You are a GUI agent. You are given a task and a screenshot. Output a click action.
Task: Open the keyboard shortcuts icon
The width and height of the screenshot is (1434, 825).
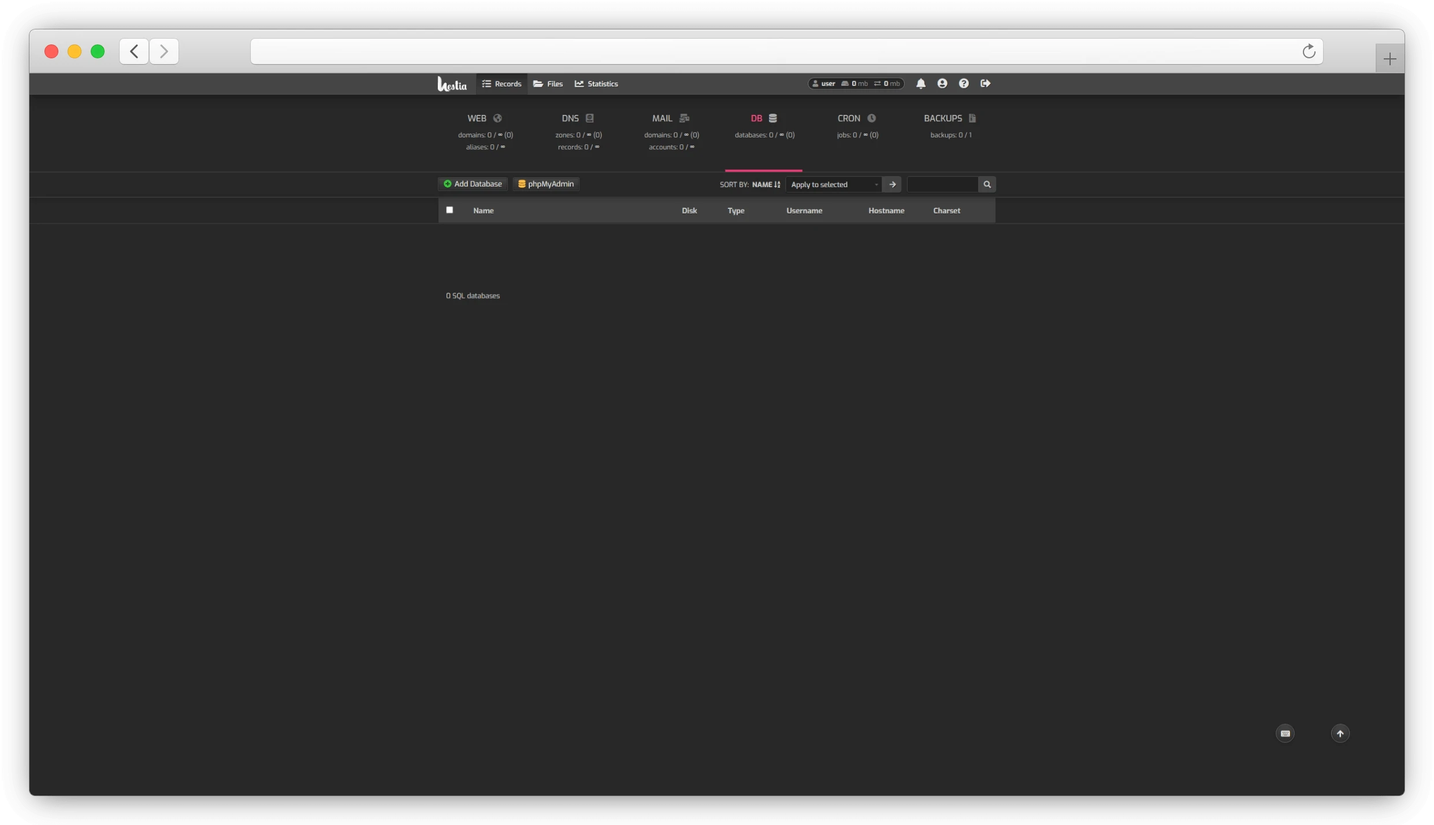[x=1284, y=733]
